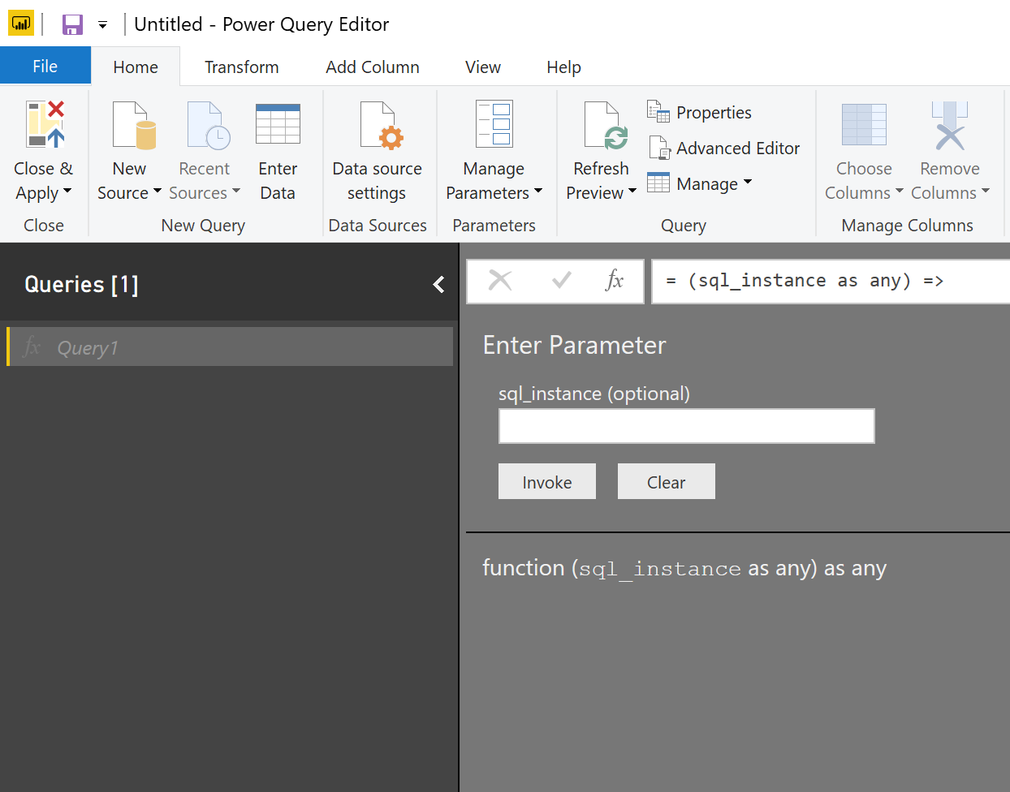Switch to the Home tab
Viewport: 1010px width, 792px height.
136,67
